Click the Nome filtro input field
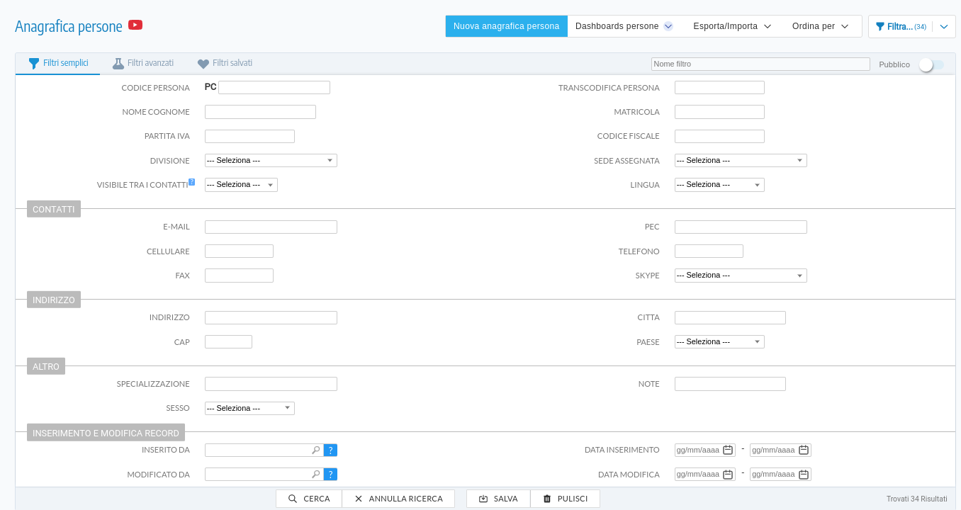 [x=760, y=64]
